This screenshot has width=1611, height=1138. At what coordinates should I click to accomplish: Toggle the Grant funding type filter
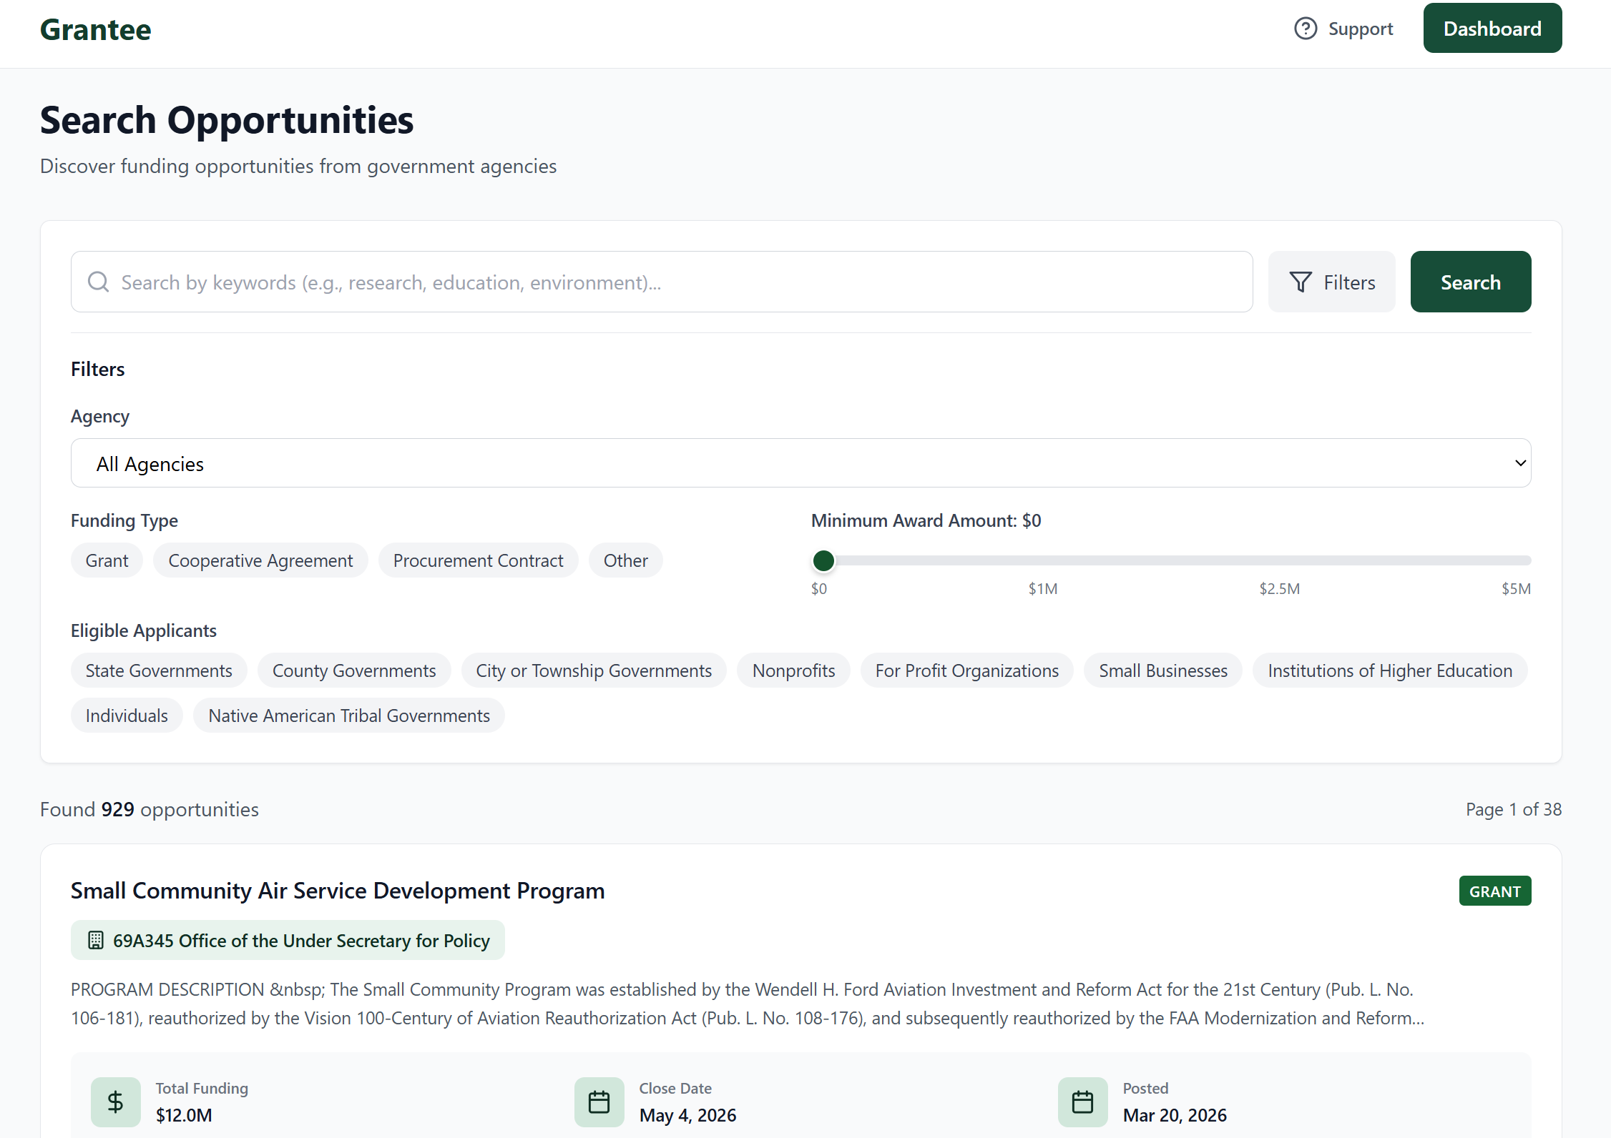point(106,560)
